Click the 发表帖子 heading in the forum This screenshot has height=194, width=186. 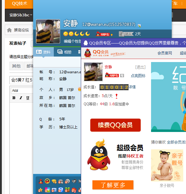coord(18,43)
